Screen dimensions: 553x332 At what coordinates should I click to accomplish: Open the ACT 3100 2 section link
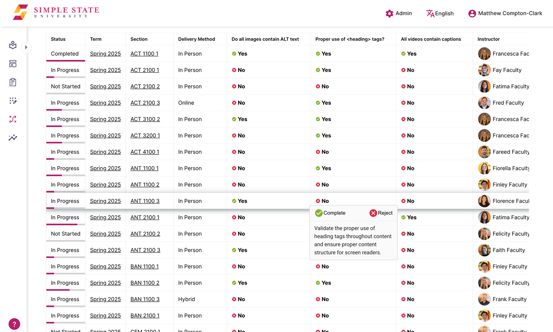[145, 119]
